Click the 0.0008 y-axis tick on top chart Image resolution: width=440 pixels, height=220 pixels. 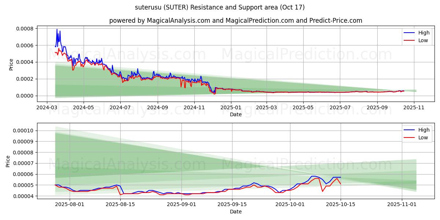pyautogui.click(x=25, y=29)
